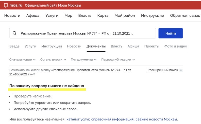Viewport: 201px width, 124px height.
Task: Click the свежие новости Москвы link
Action: pyautogui.click(x=156, y=119)
